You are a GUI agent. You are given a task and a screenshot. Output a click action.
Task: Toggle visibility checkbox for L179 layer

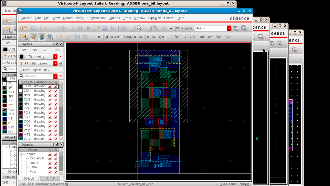click(x=50, y=86)
